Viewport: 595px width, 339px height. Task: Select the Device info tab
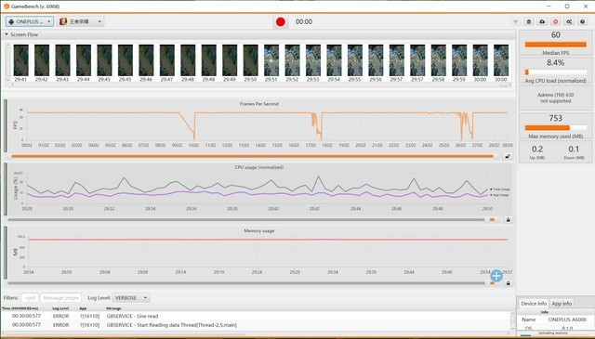(534, 304)
